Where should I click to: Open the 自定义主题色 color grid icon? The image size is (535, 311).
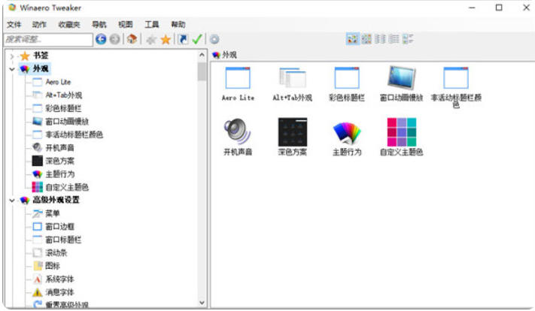coord(401,132)
